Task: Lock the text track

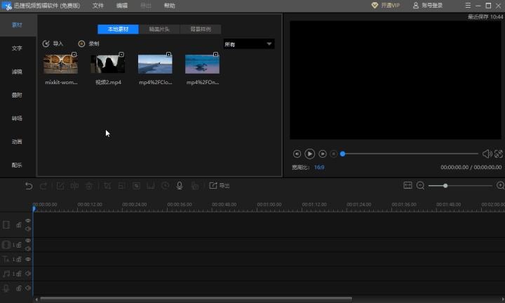Action: pos(19,260)
